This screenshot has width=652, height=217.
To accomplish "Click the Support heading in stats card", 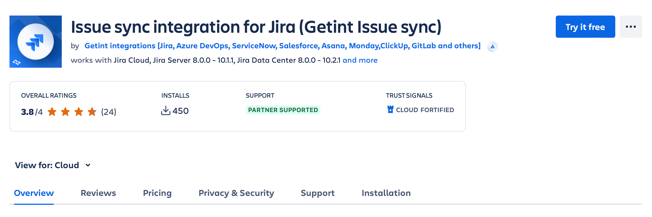I will 260,95.
